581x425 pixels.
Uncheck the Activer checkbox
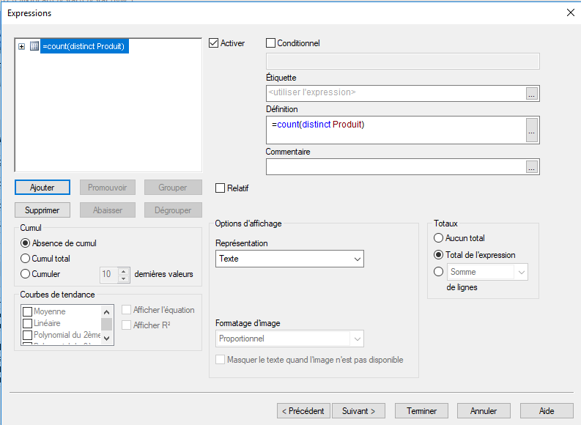pyautogui.click(x=215, y=43)
